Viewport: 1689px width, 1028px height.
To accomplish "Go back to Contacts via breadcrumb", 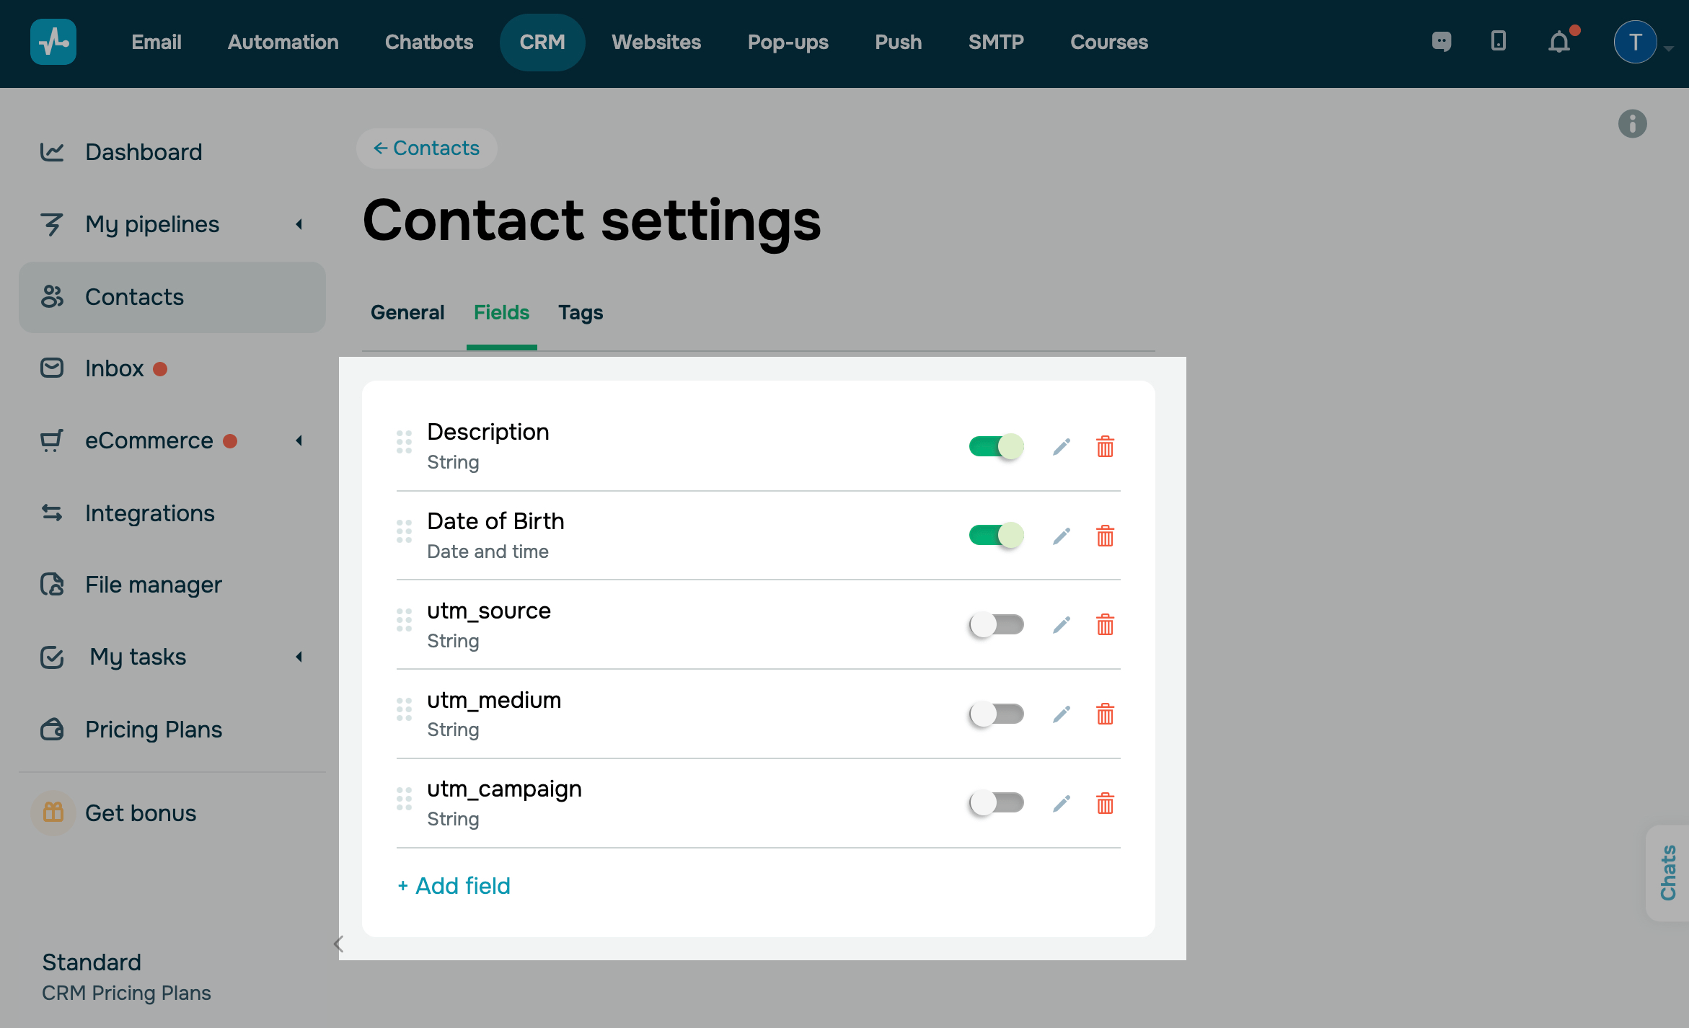I will point(426,149).
